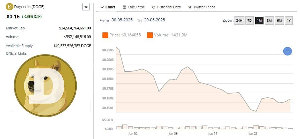Click the Official Links label

pyautogui.click(x=16, y=53)
